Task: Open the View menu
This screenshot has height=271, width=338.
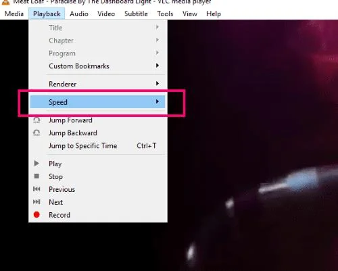Action: (x=190, y=14)
